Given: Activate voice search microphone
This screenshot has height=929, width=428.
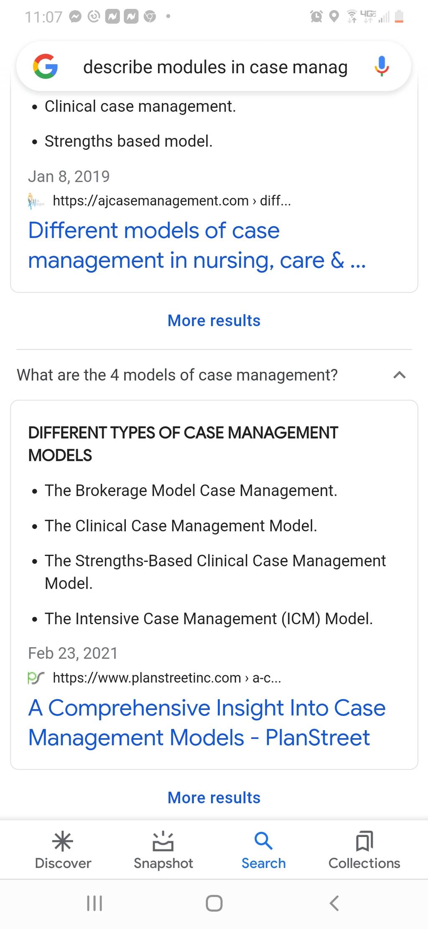Looking at the screenshot, I should [x=382, y=66].
